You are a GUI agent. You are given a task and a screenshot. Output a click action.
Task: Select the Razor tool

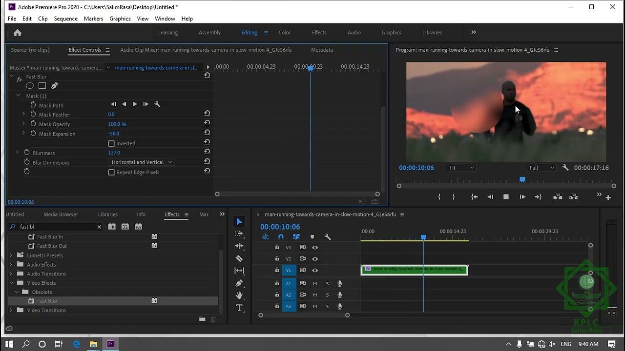(239, 258)
